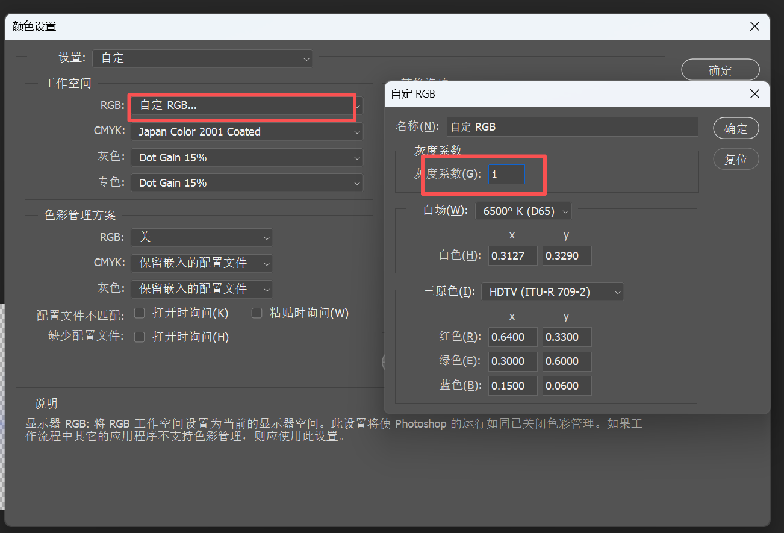This screenshot has height=533, width=784.
Task: Click the 白色(H) x coordinate field
Action: click(x=512, y=256)
